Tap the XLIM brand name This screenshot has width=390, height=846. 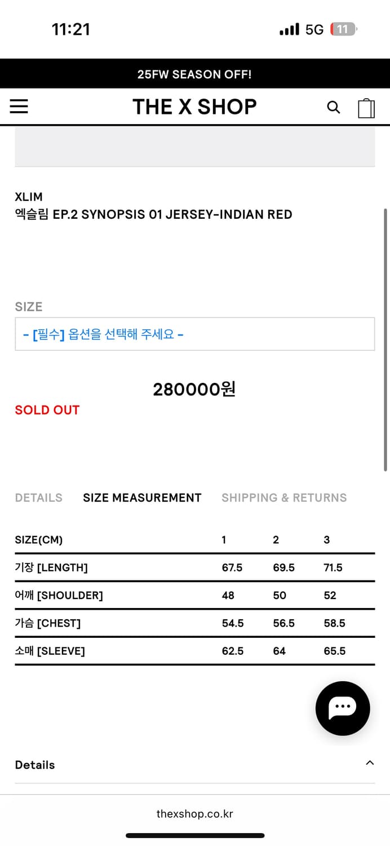pyautogui.click(x=29, y=197)
